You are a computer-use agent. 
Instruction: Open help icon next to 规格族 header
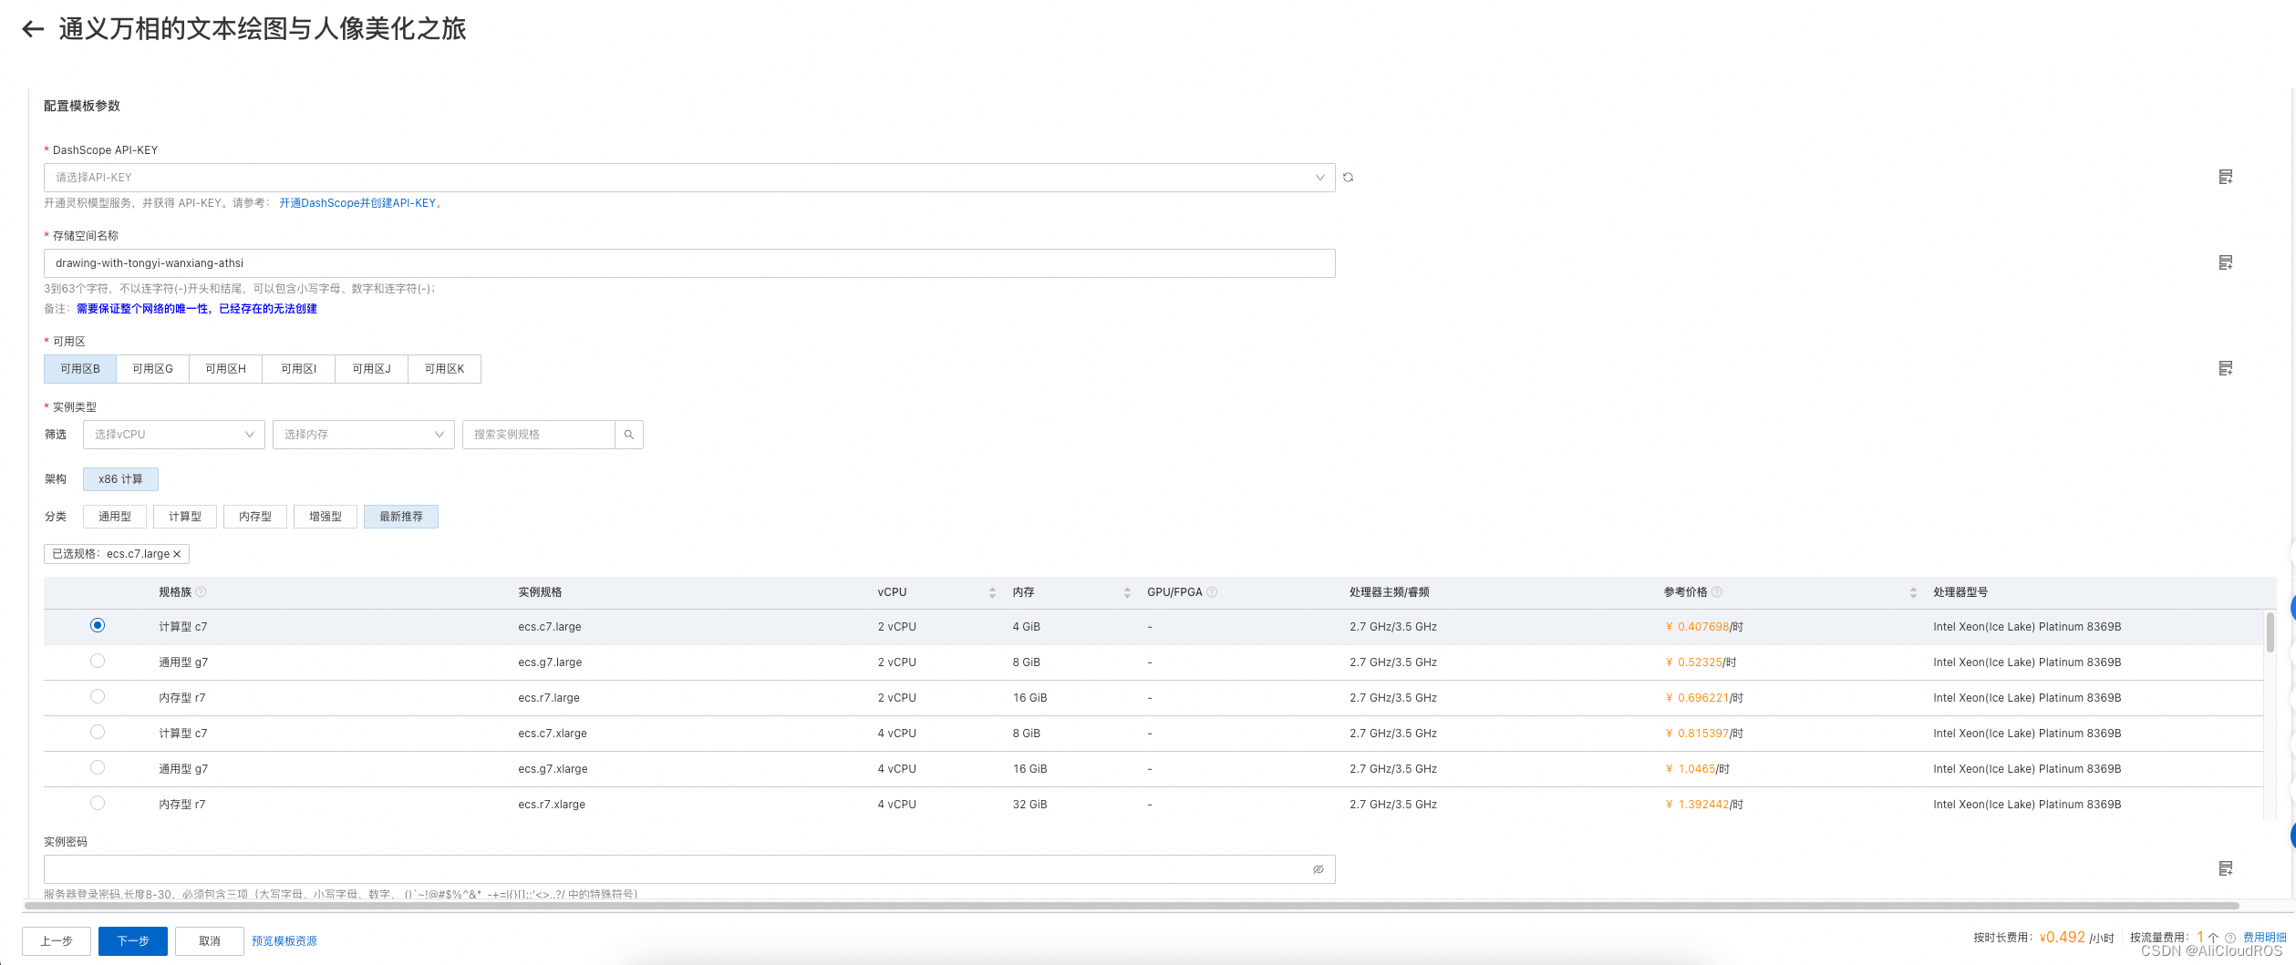pyautogui.click(x=202, y=592)
